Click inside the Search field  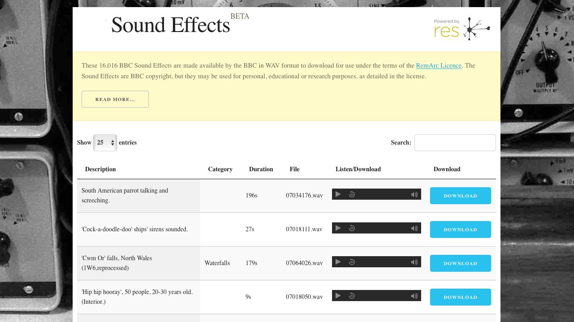pos(455,142)
